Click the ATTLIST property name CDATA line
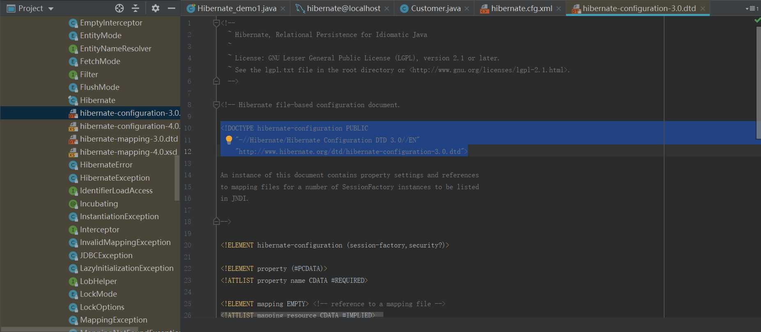This screenshot has height=332, width=761. click(294, 281)
